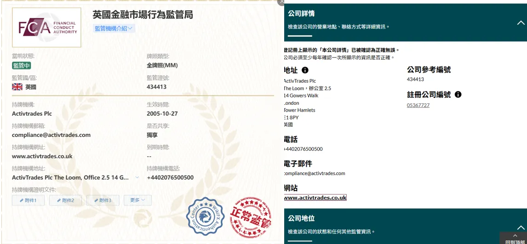Click the Tower Hamlets address line

point(300,110)
